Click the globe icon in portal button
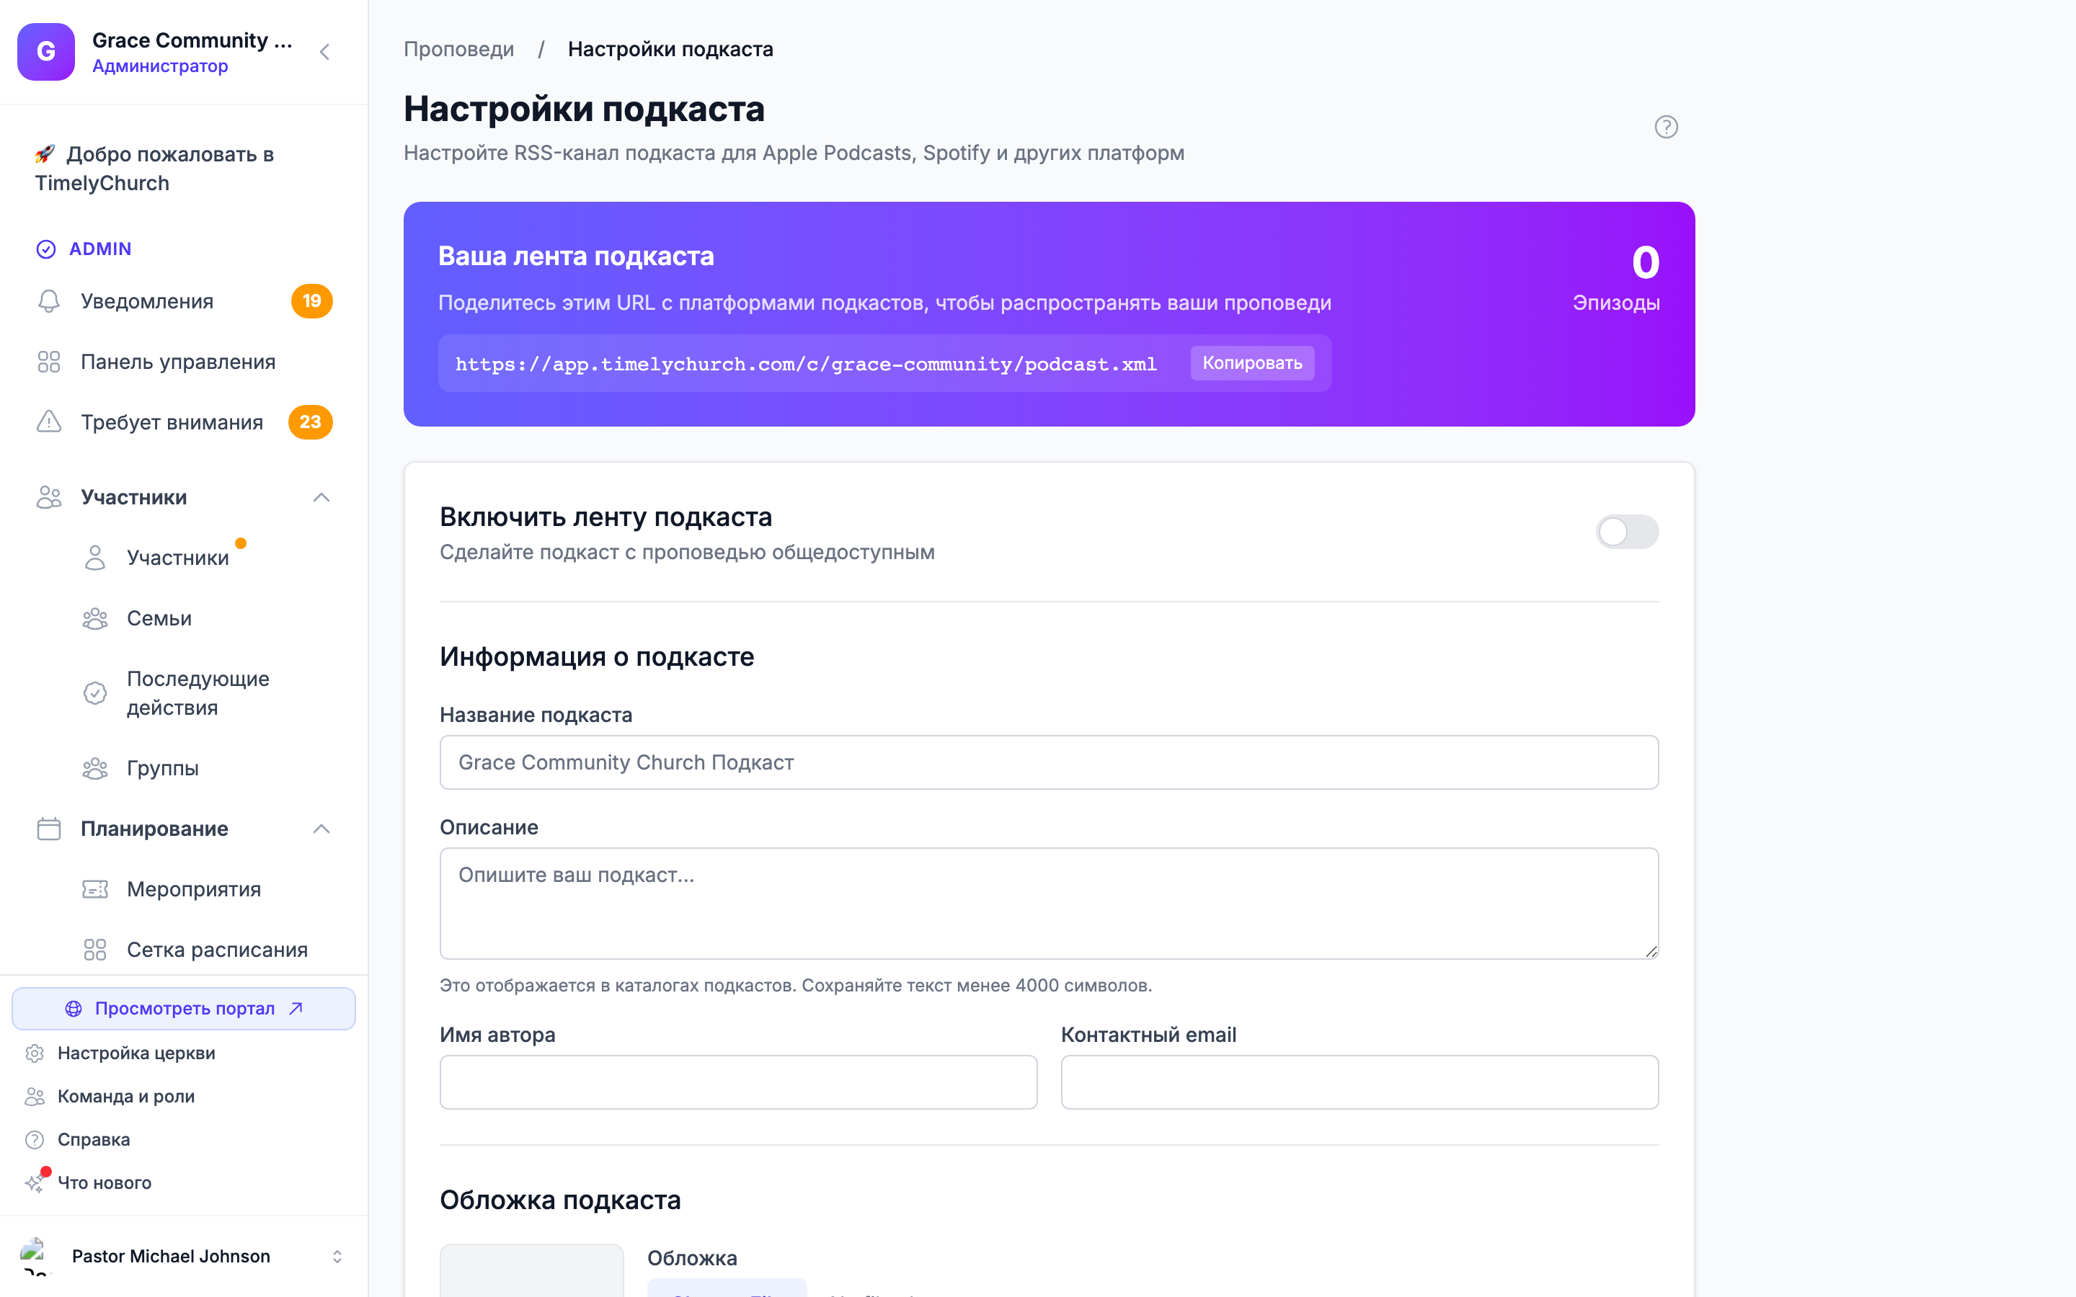Image resolution: width=2076 pixels, height=1297 pixels. pos(74,1009)
